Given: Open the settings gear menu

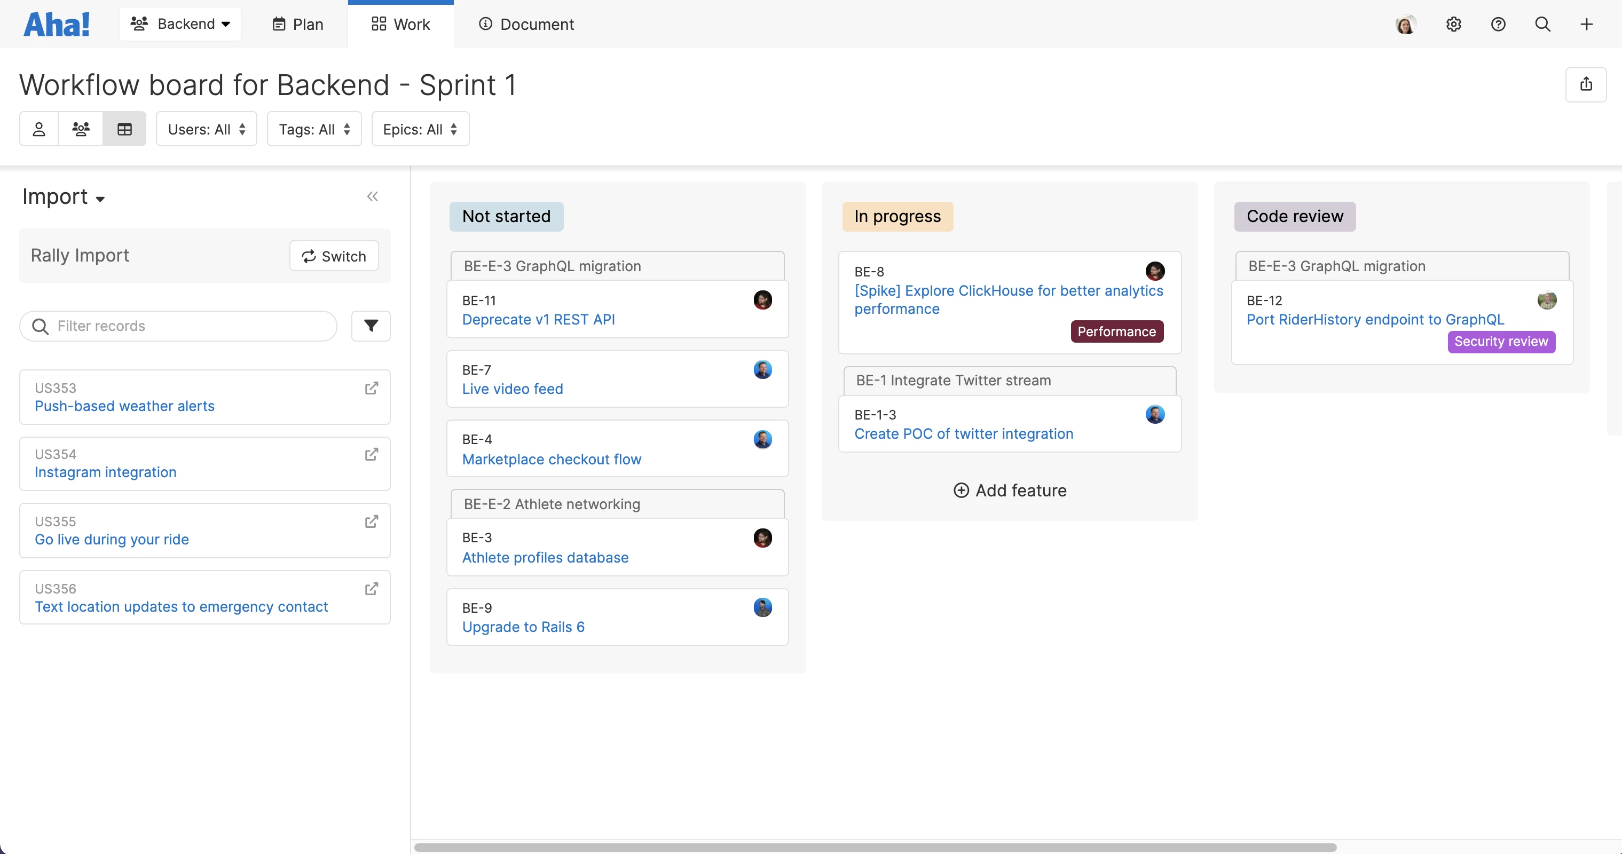Looking at the screenshot, I should click(1453, 24).
